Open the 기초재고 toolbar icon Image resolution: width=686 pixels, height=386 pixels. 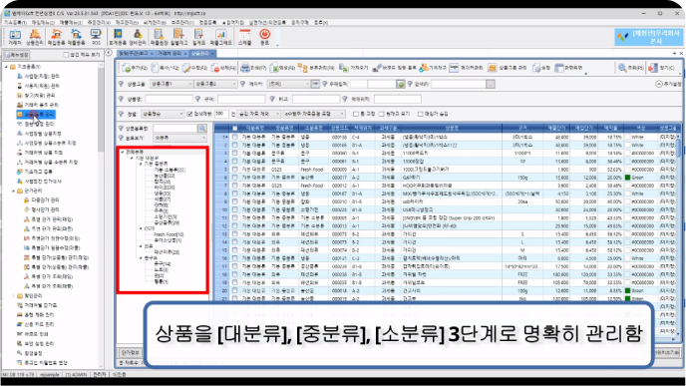(x=433, y=68)
